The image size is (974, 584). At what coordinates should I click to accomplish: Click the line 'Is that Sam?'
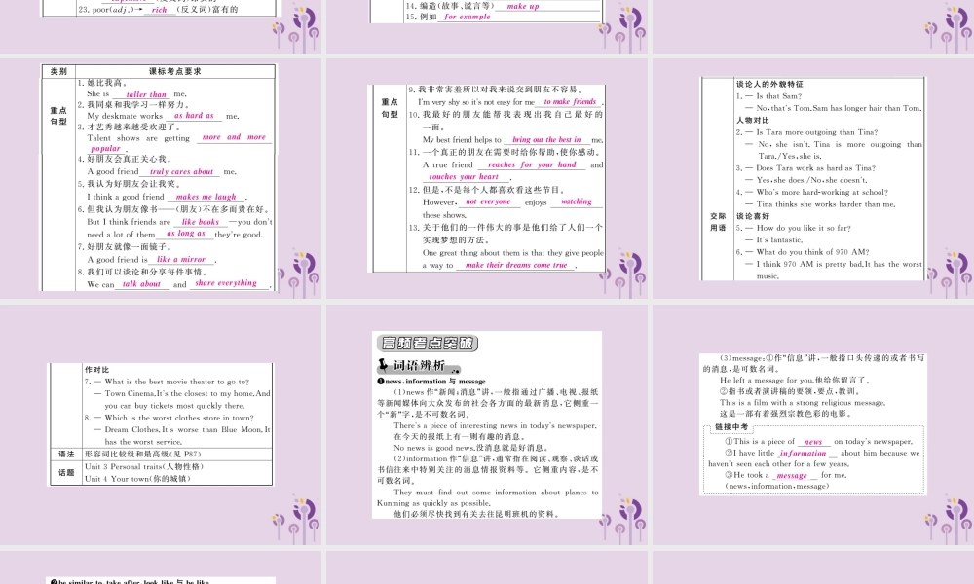(779, 96)
